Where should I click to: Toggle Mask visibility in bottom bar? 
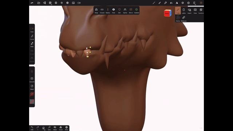pos(55,128)
